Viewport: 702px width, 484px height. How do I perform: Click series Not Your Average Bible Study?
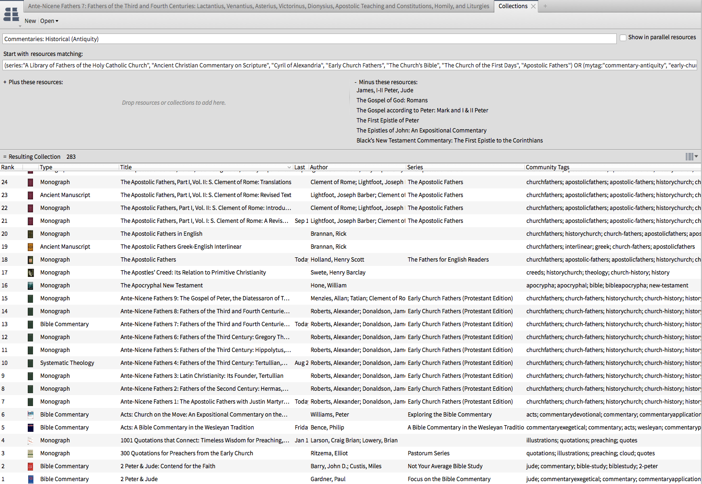pos(445,466)
